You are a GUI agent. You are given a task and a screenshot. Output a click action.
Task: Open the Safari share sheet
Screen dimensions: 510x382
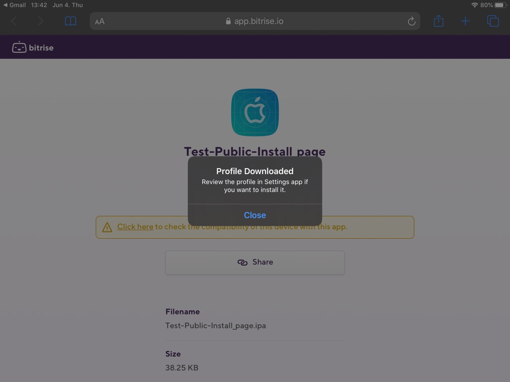(438, 21)
